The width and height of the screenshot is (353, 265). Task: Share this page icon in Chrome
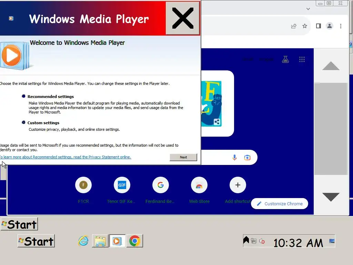coord(294,26)
